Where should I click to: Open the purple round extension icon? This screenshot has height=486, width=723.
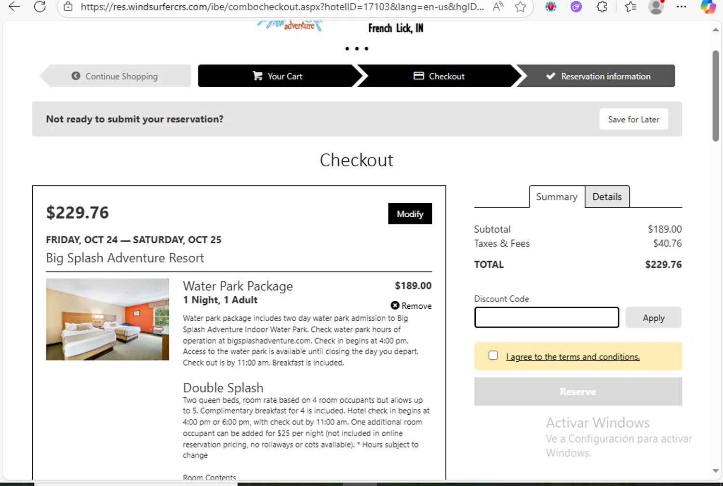(576, 7)
